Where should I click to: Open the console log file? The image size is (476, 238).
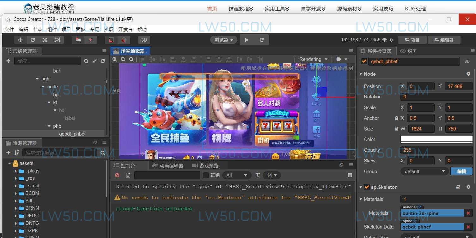pyautogui.click(x=128, y=175)
